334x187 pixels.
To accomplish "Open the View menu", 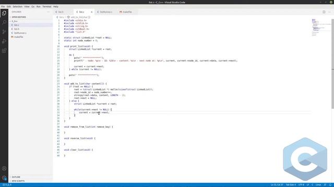I will [x=27, y=7].
